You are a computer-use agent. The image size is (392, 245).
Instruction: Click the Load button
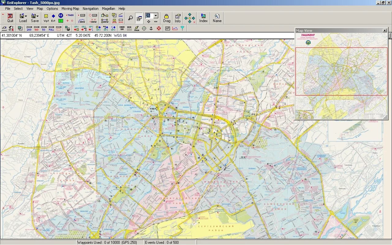click(x=23, y=18)
